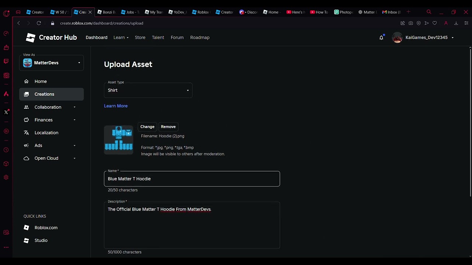Click the browser address bar URL

click(102, 23)
